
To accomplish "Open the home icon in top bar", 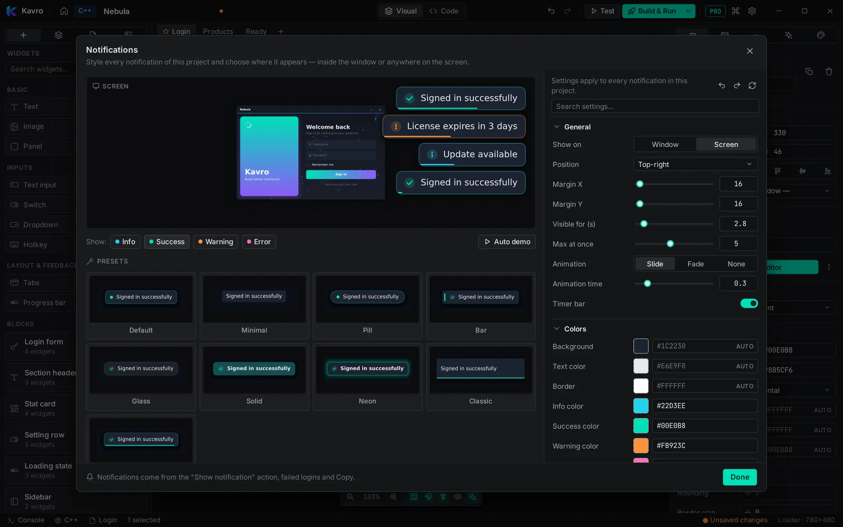I will click(x=64, y=11).
